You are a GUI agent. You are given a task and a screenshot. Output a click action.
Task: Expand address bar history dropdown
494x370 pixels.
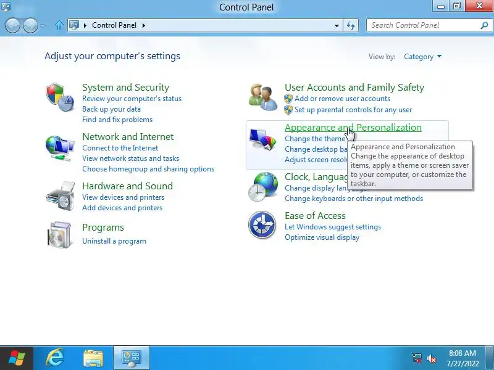337,25
